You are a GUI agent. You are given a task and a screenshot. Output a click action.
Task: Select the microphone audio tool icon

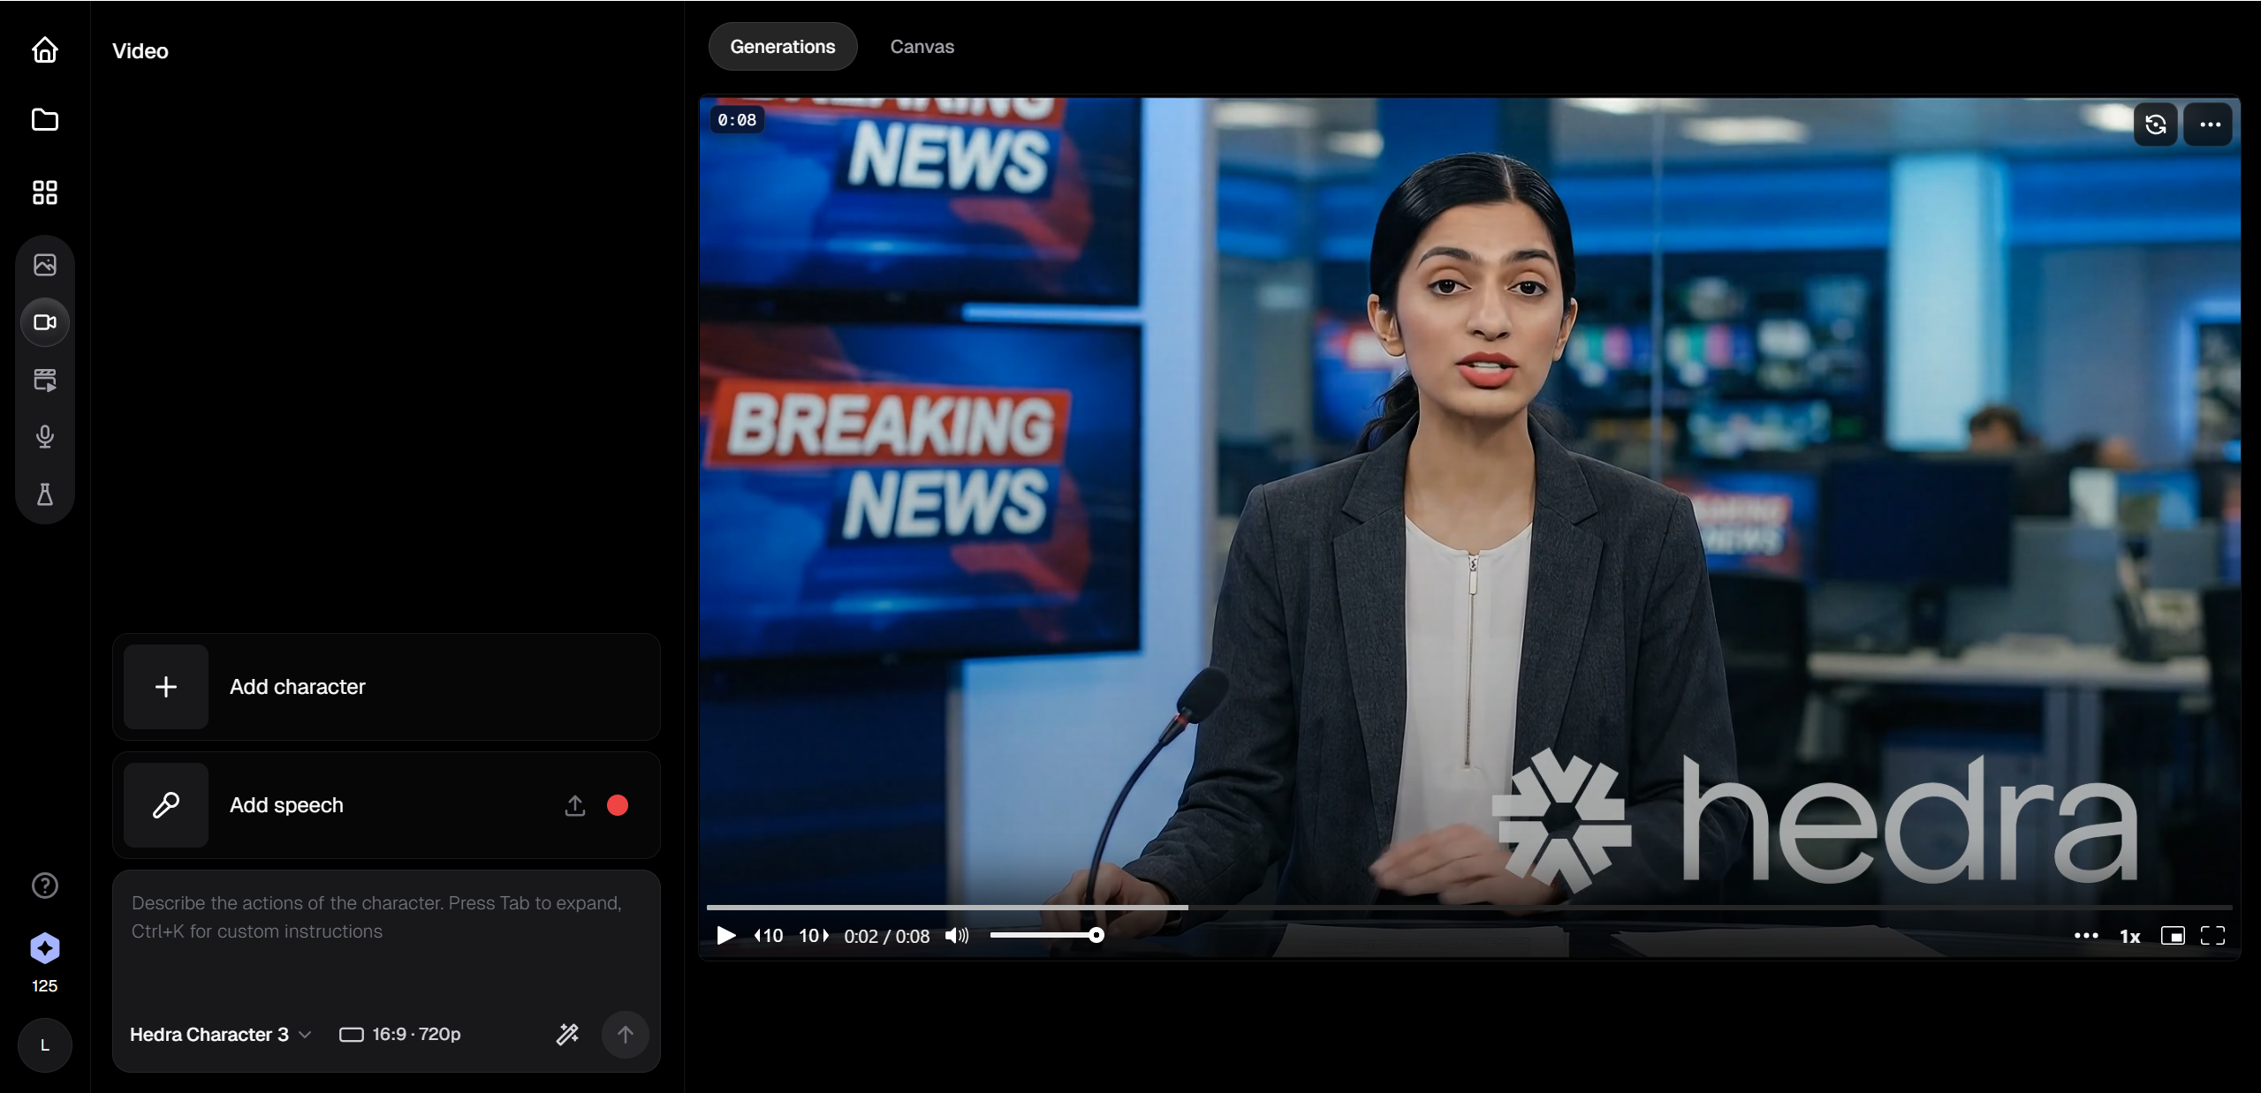pyautogui.click(x=45, y=436)
